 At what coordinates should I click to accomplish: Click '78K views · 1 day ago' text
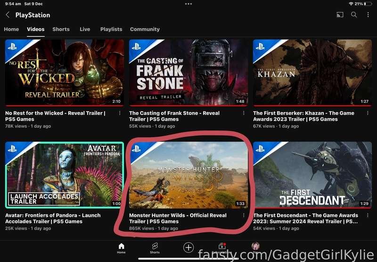[x=28, y=126]
